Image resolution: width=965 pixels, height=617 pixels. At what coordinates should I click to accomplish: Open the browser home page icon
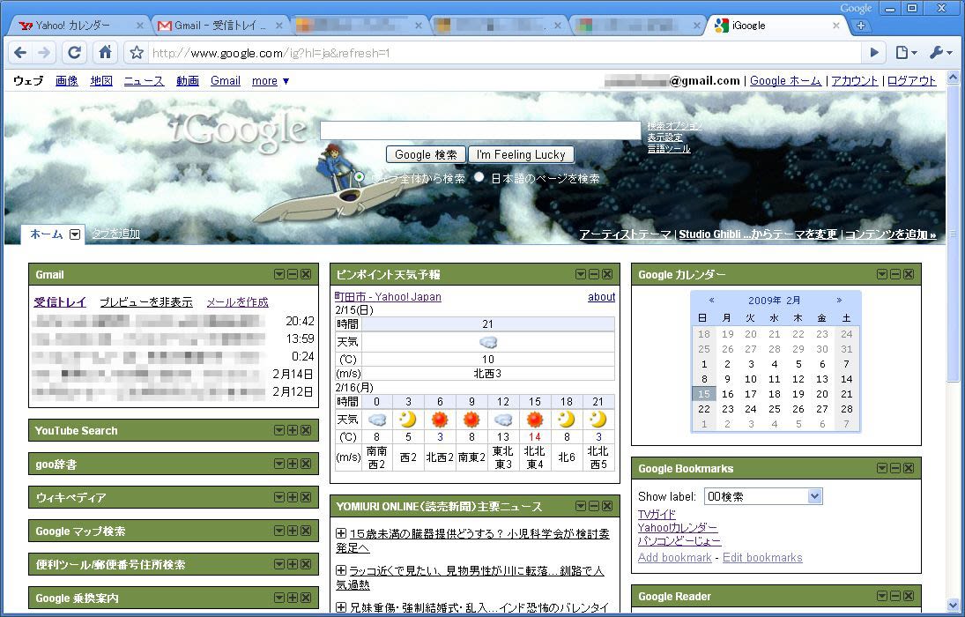pyautogui.click(x=105, y=53)
